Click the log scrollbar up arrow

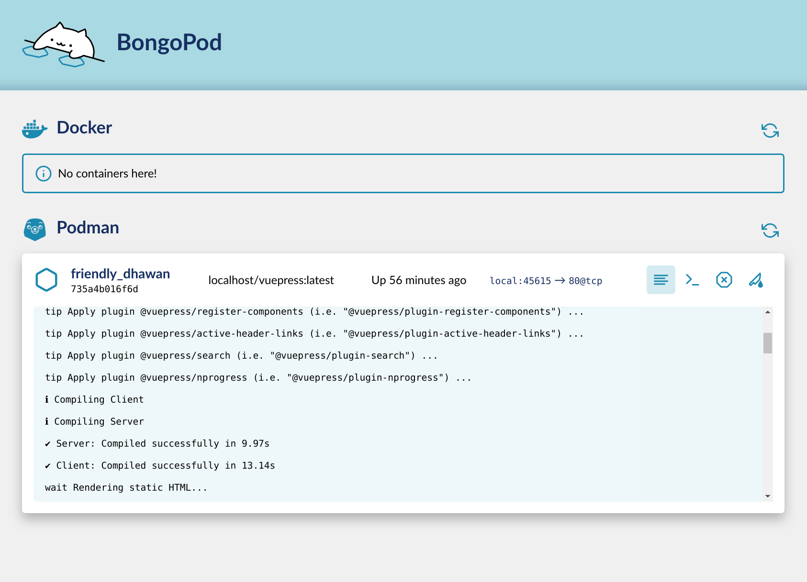click(768, 312)
